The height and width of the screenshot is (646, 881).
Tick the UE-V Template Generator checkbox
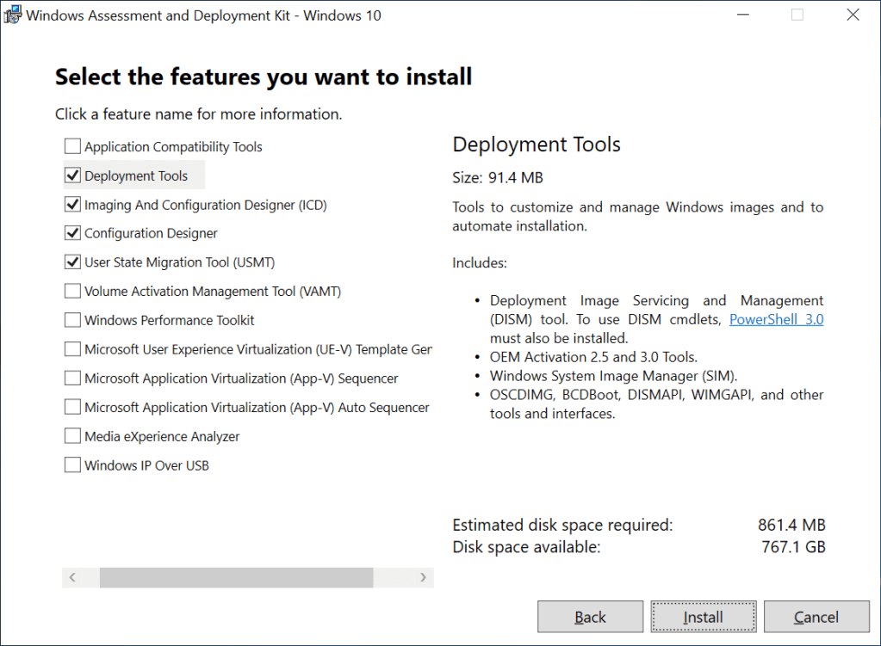[x=72, y=349]
